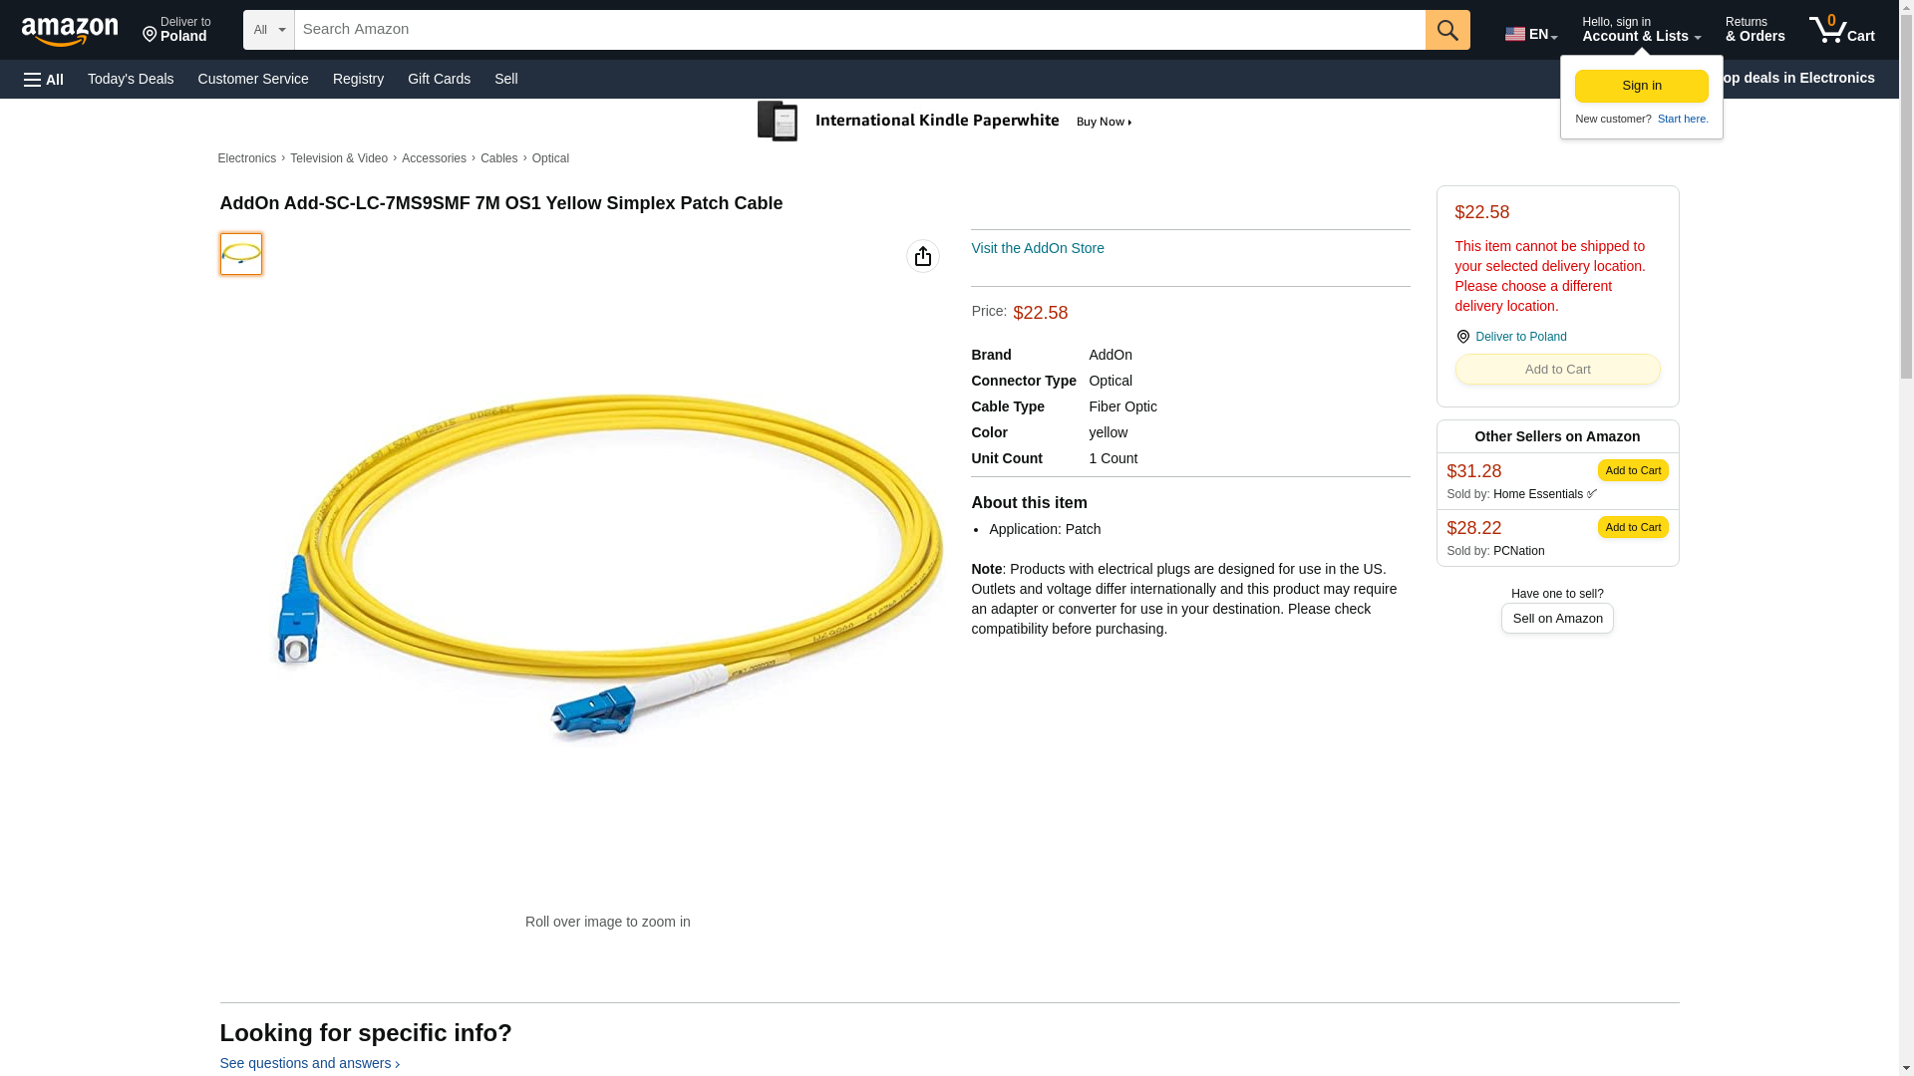The height and width of the screenshot is (1076, 1914).
Task: Click the International Kindle Paperwhite banner
Action: click(x=945, y=122)
